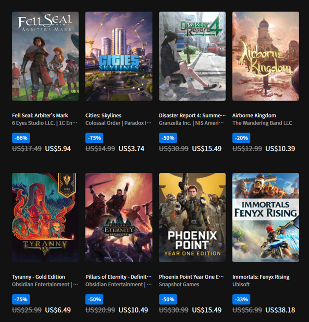Open the Airborne Kingdom title link
The image size is (309, 322).
pyautogui.click(x=254, y=115)
